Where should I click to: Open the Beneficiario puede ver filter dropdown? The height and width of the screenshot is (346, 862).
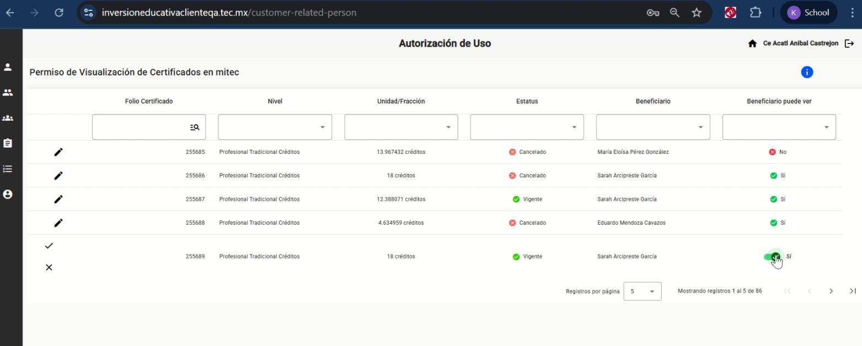tap(779, 127)
